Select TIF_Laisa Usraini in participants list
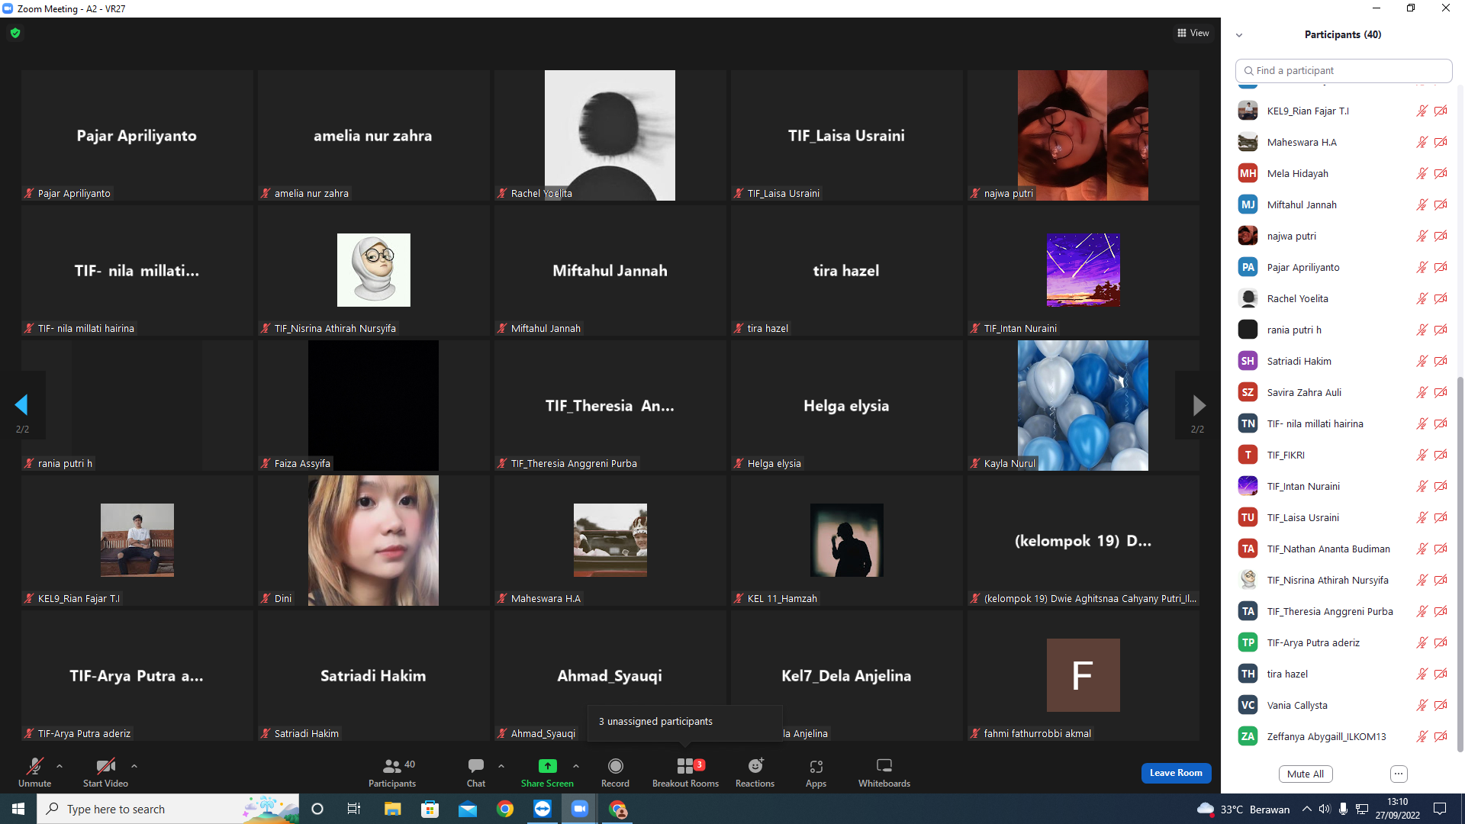 pyautogui.click(x=1341, y=517)
